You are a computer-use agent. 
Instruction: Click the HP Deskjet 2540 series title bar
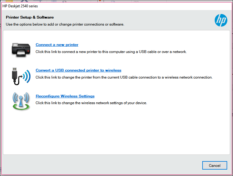[91, 6]
